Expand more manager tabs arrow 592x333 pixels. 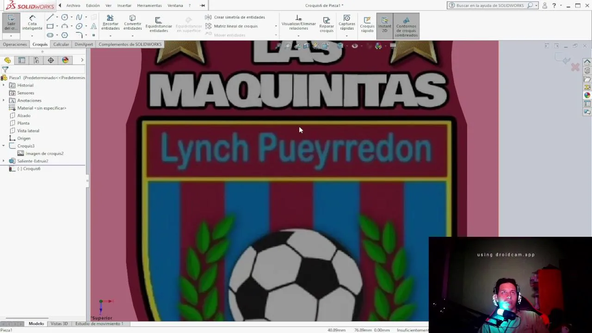click(82, 60)
